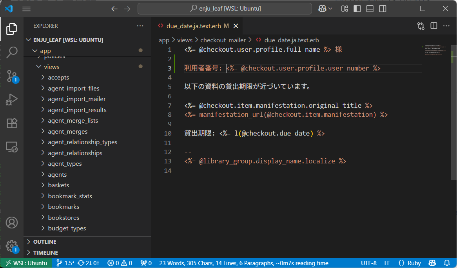This screenshot has height=268, width=457.
Task: Click the due_date.ja.text.erb breadcrumb
Action: [x=287, y=40]
